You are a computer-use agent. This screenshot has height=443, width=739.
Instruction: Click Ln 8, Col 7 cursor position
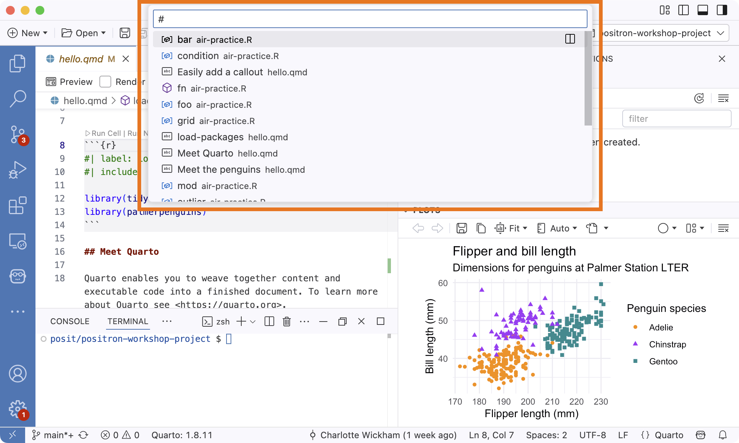click(x=491, y=435)
